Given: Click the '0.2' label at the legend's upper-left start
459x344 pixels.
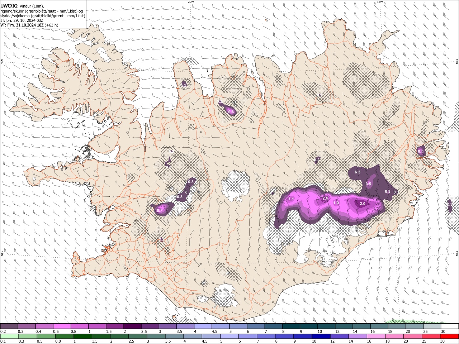Looking at the screenshot, I should [3, 331].
